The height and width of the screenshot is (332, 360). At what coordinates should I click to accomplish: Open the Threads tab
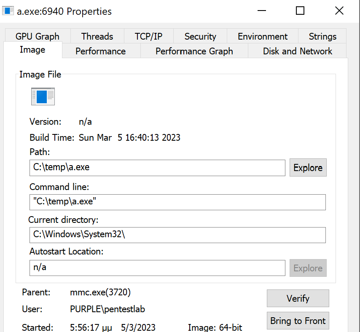click(x=97, y=36)
